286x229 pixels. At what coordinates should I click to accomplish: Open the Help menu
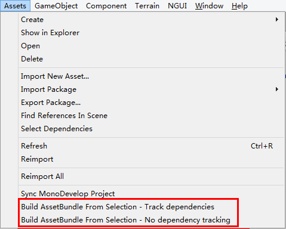(x=239, y=6)
